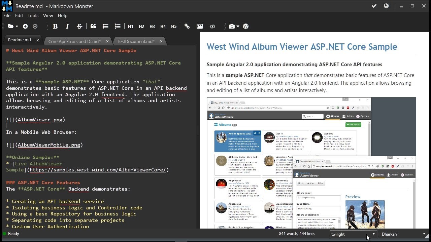Click the Separating code into separate projects line
431x242 pixels.
pos(65,220)
